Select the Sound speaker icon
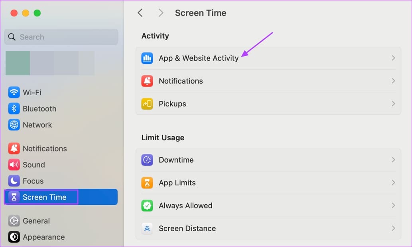This screenshot has height=247, width=412. coord(14,165)
